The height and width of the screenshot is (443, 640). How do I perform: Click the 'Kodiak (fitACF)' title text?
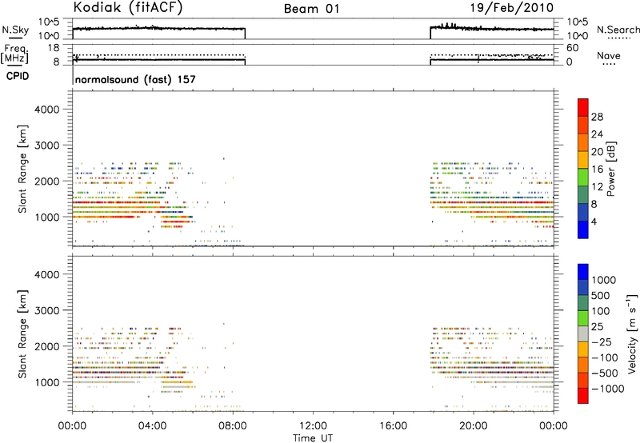coord(128,8)
